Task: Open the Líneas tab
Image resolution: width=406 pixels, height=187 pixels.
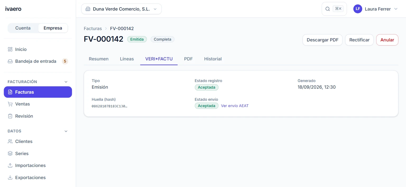Action: point(127,59)
